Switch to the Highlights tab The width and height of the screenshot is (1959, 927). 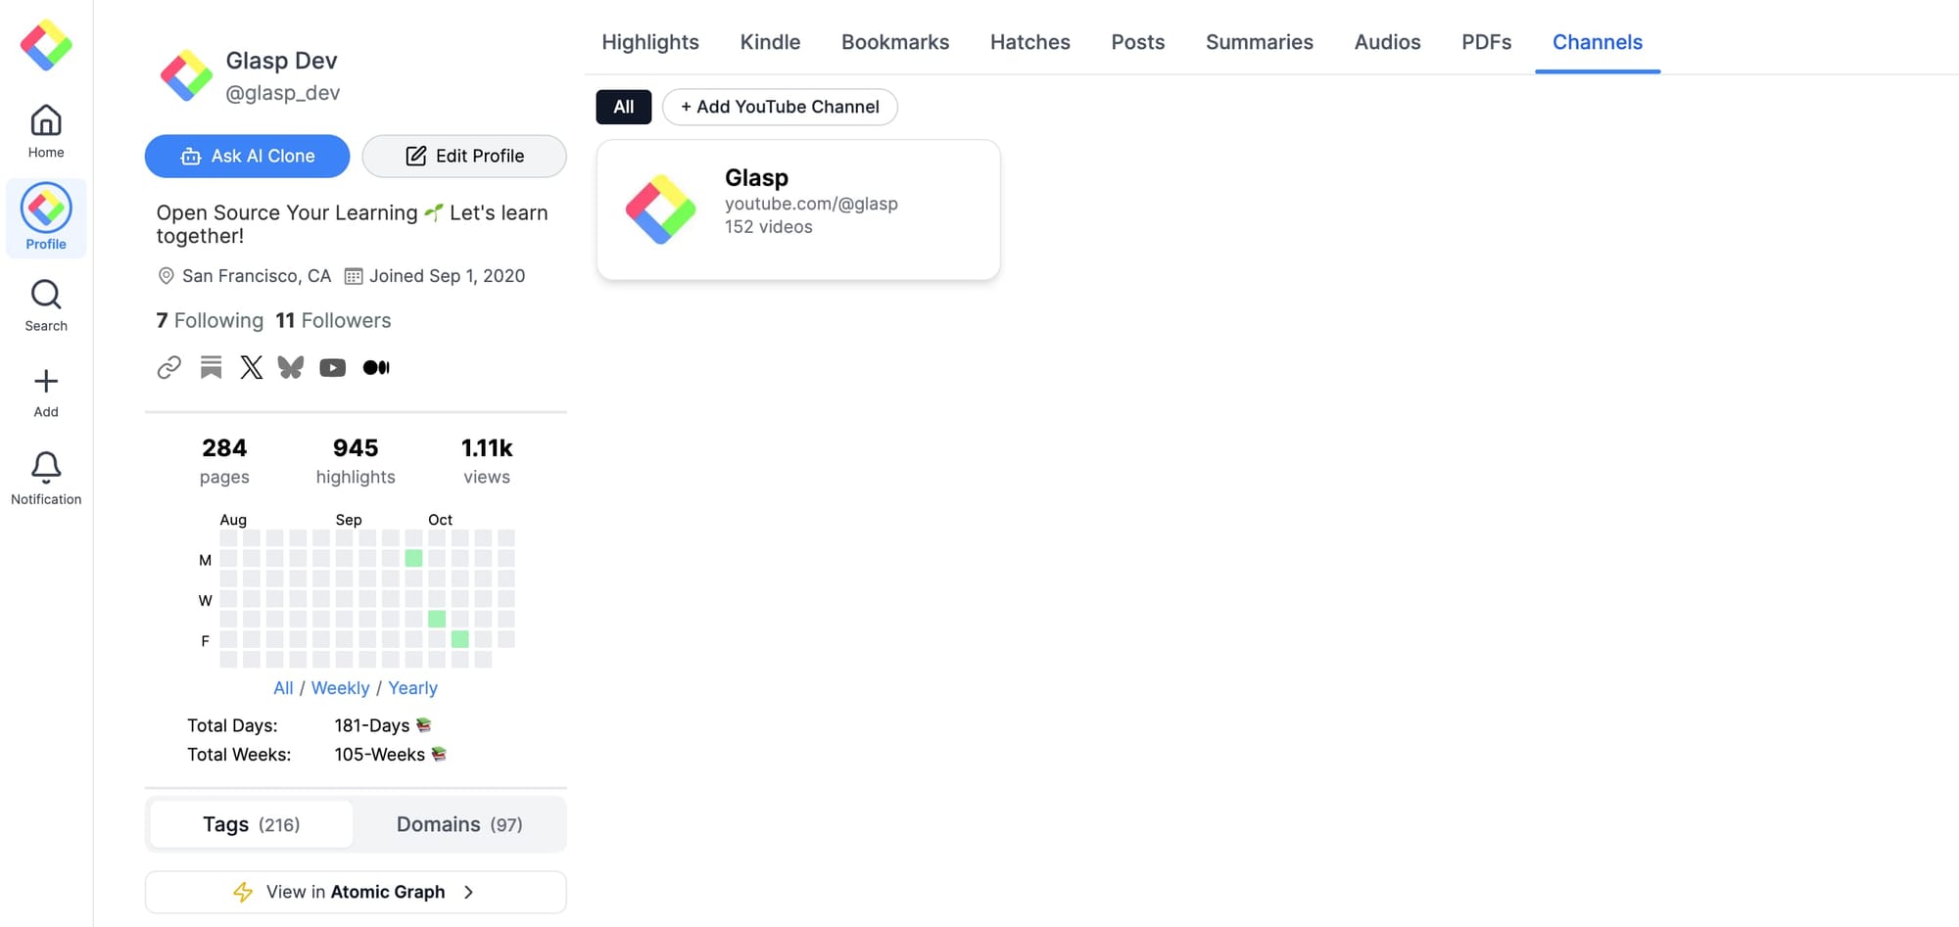[650, 42]
